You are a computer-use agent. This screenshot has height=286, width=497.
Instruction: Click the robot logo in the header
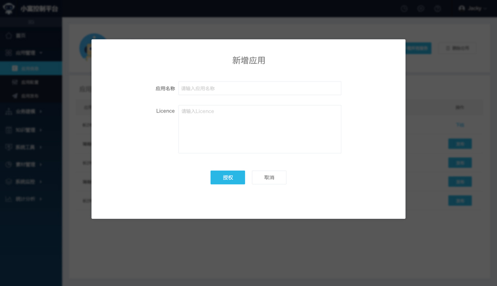(9, 9)
